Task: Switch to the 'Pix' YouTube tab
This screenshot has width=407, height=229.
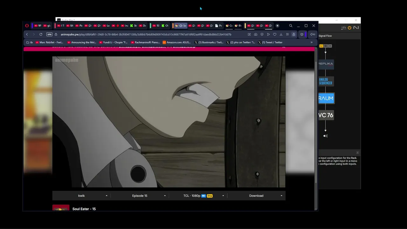Action: pyautogui.click(x=79, y=26)
